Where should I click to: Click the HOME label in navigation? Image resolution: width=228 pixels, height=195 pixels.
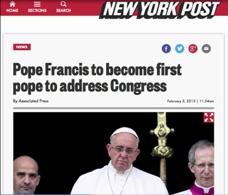(12, 10)
